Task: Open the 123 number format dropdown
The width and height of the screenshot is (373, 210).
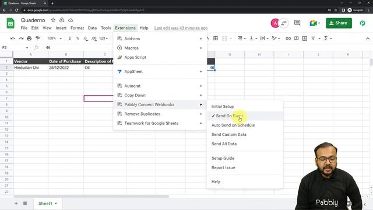Action: pyautogui.click(x=104, y=38)
